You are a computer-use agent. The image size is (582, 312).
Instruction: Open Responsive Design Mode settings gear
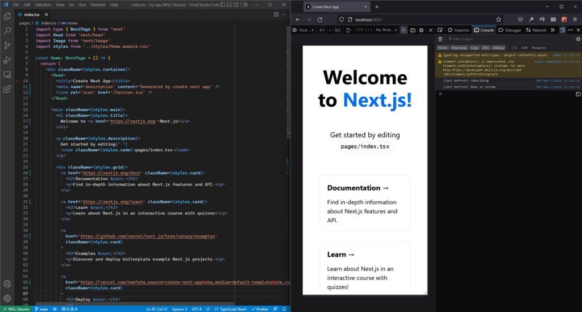tap(421, 30)
